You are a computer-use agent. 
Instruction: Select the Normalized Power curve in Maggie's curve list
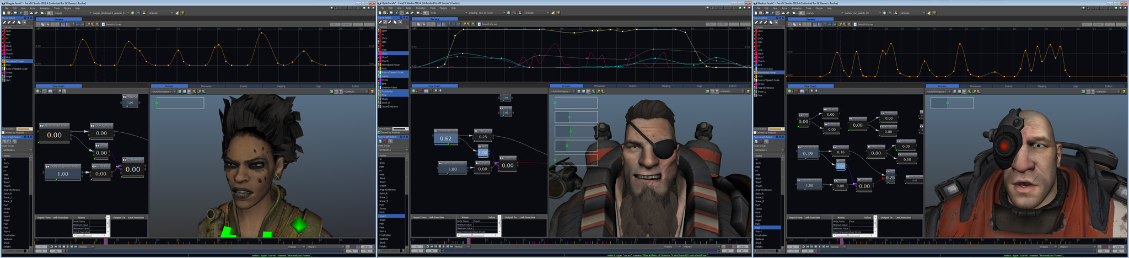pos(17,61)
